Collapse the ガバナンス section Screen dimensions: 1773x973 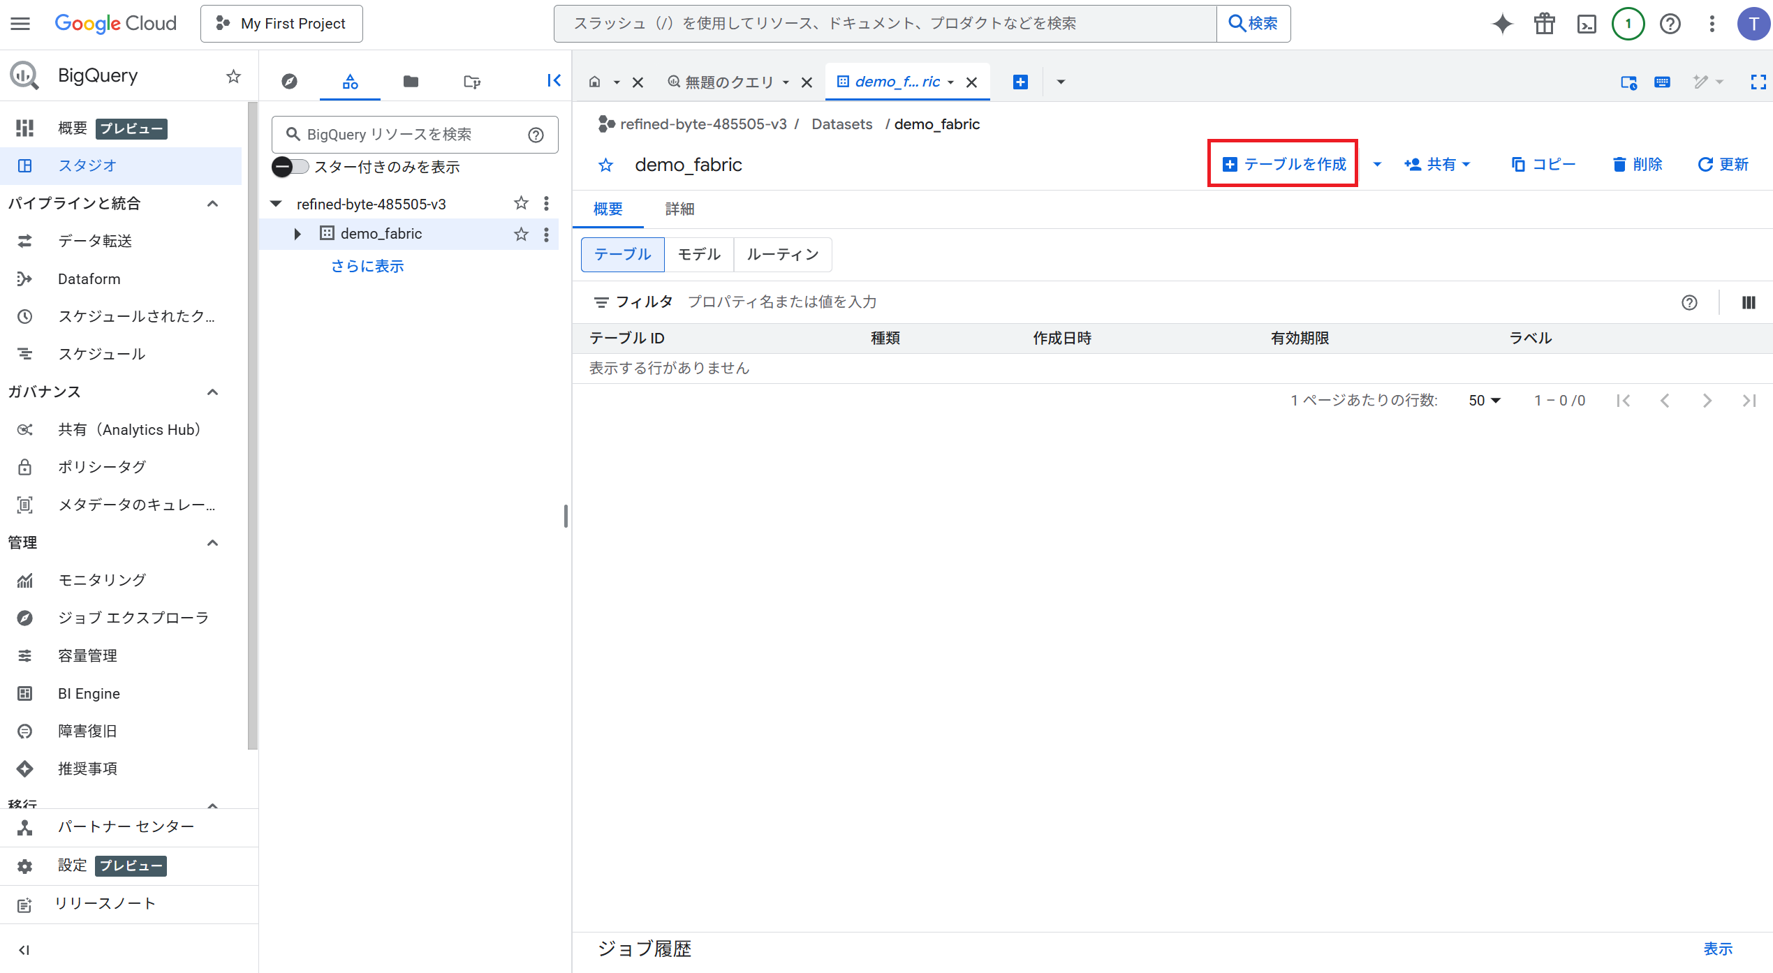point(213,392)
